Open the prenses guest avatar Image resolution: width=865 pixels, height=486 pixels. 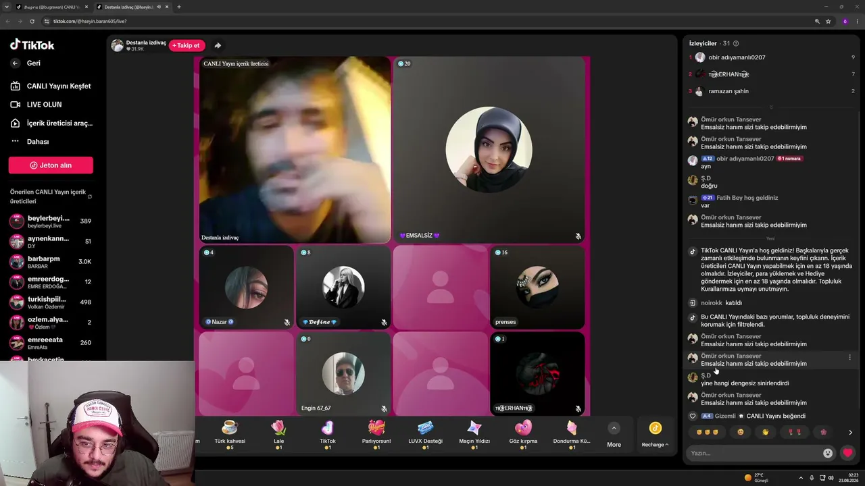[x=537, y=287]
